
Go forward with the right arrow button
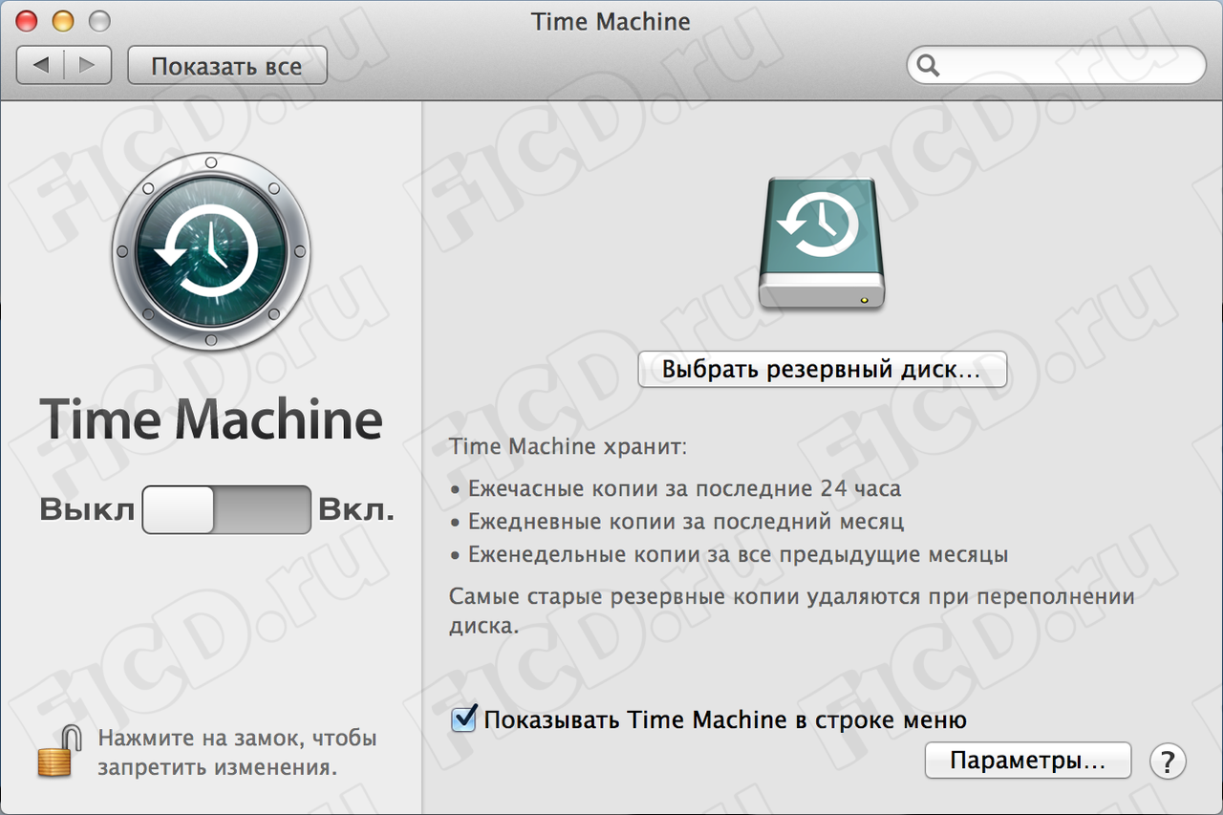(x=88, y=65)
